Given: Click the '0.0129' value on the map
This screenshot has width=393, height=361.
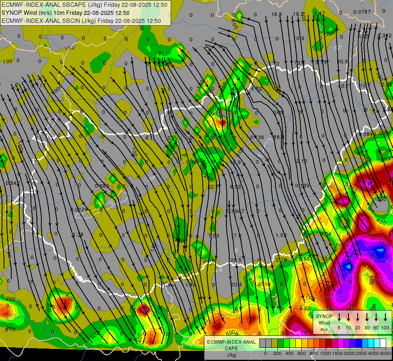Looking at the screenshot, I should coord(79,209).
